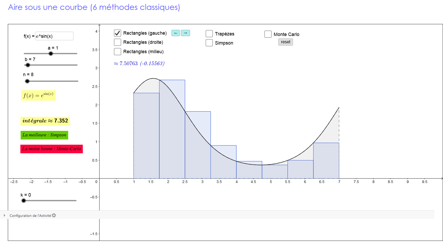Click the handle of slider n
Screen dimensions: 443x244
point(27,81)
